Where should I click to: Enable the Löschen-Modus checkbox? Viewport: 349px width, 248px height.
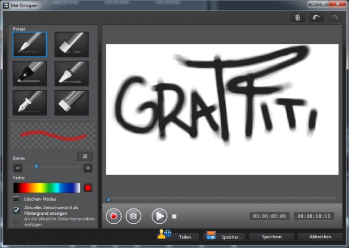(x=16, y=199)
